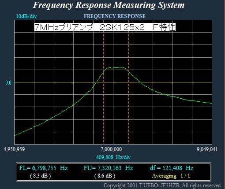Click the center frequency 7,000,000 label
225x189 pixels.
click(x=111, y=149)
